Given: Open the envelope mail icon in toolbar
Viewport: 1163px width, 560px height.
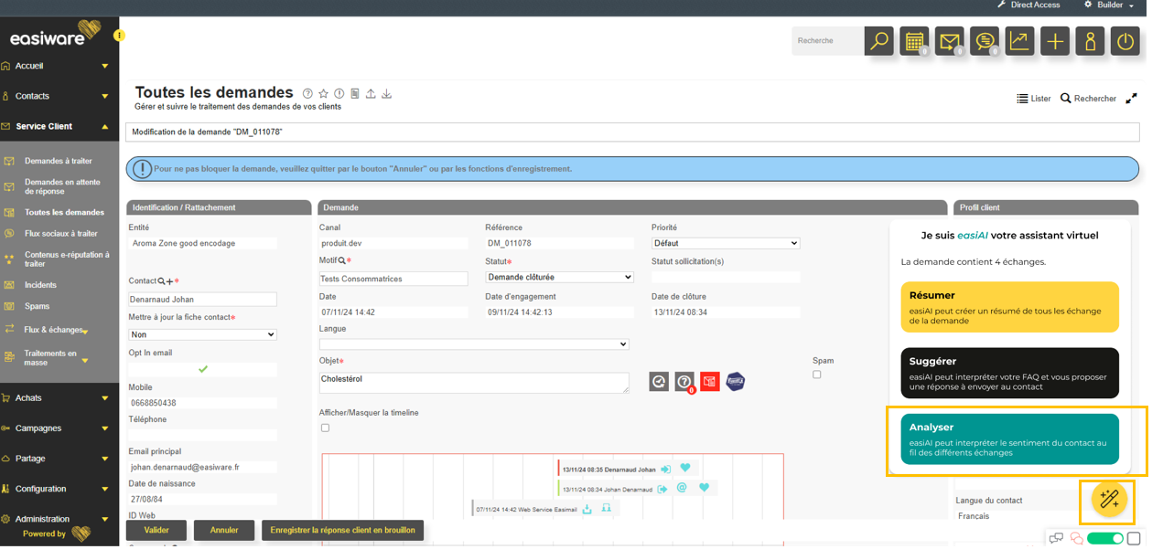Looking at the screenshot, I should (x=949, y=41).
